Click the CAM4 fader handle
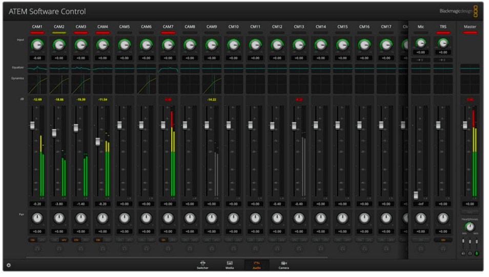Screen dimensions: 489x277 point(98,142)
